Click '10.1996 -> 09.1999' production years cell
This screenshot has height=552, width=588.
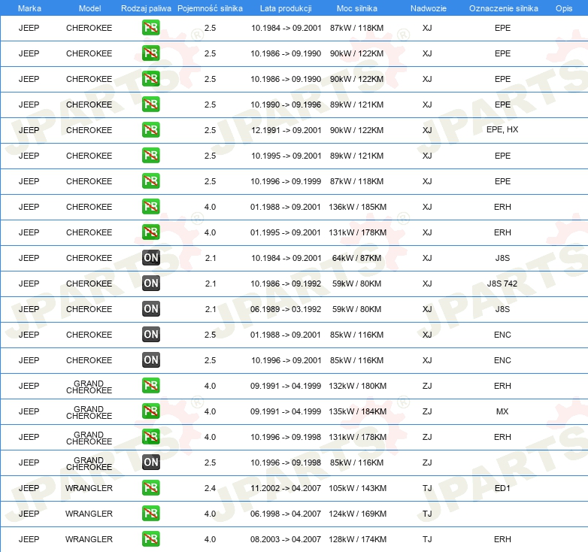[x=286, y=181]
